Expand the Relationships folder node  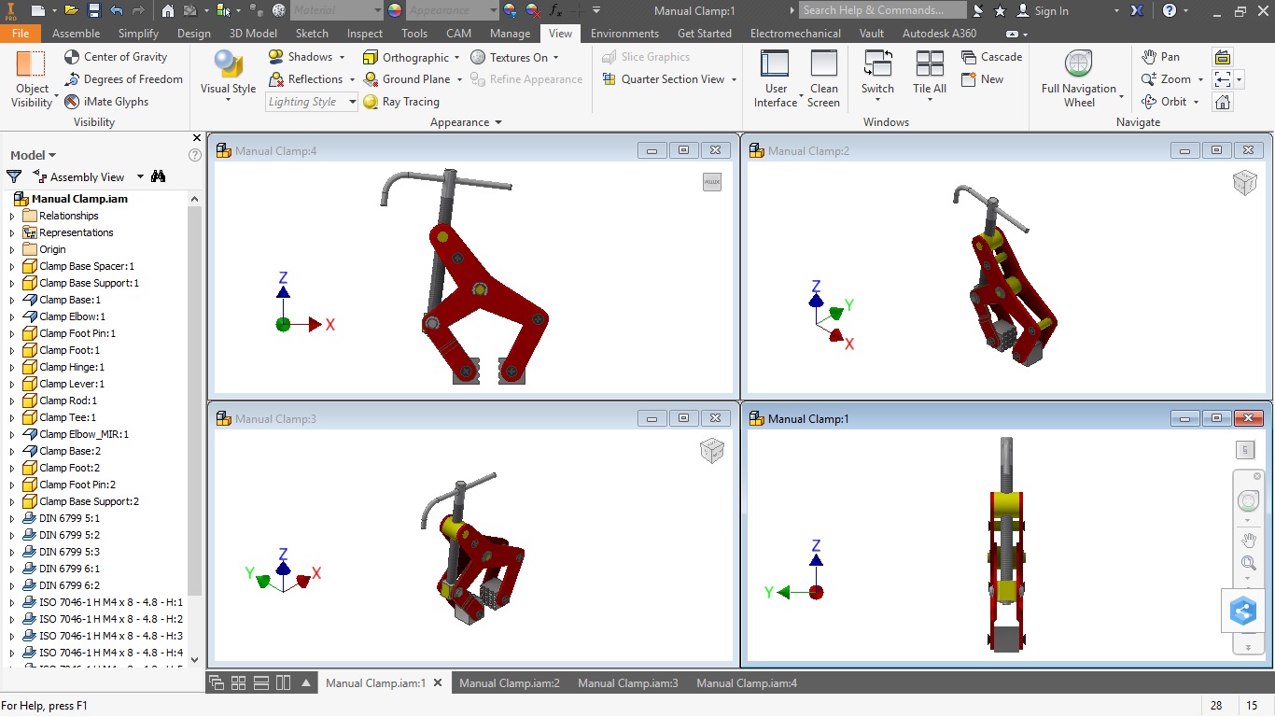pos(12,216)
